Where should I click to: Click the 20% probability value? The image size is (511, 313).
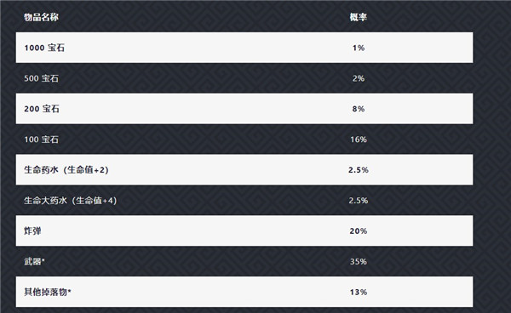[359, 231]
